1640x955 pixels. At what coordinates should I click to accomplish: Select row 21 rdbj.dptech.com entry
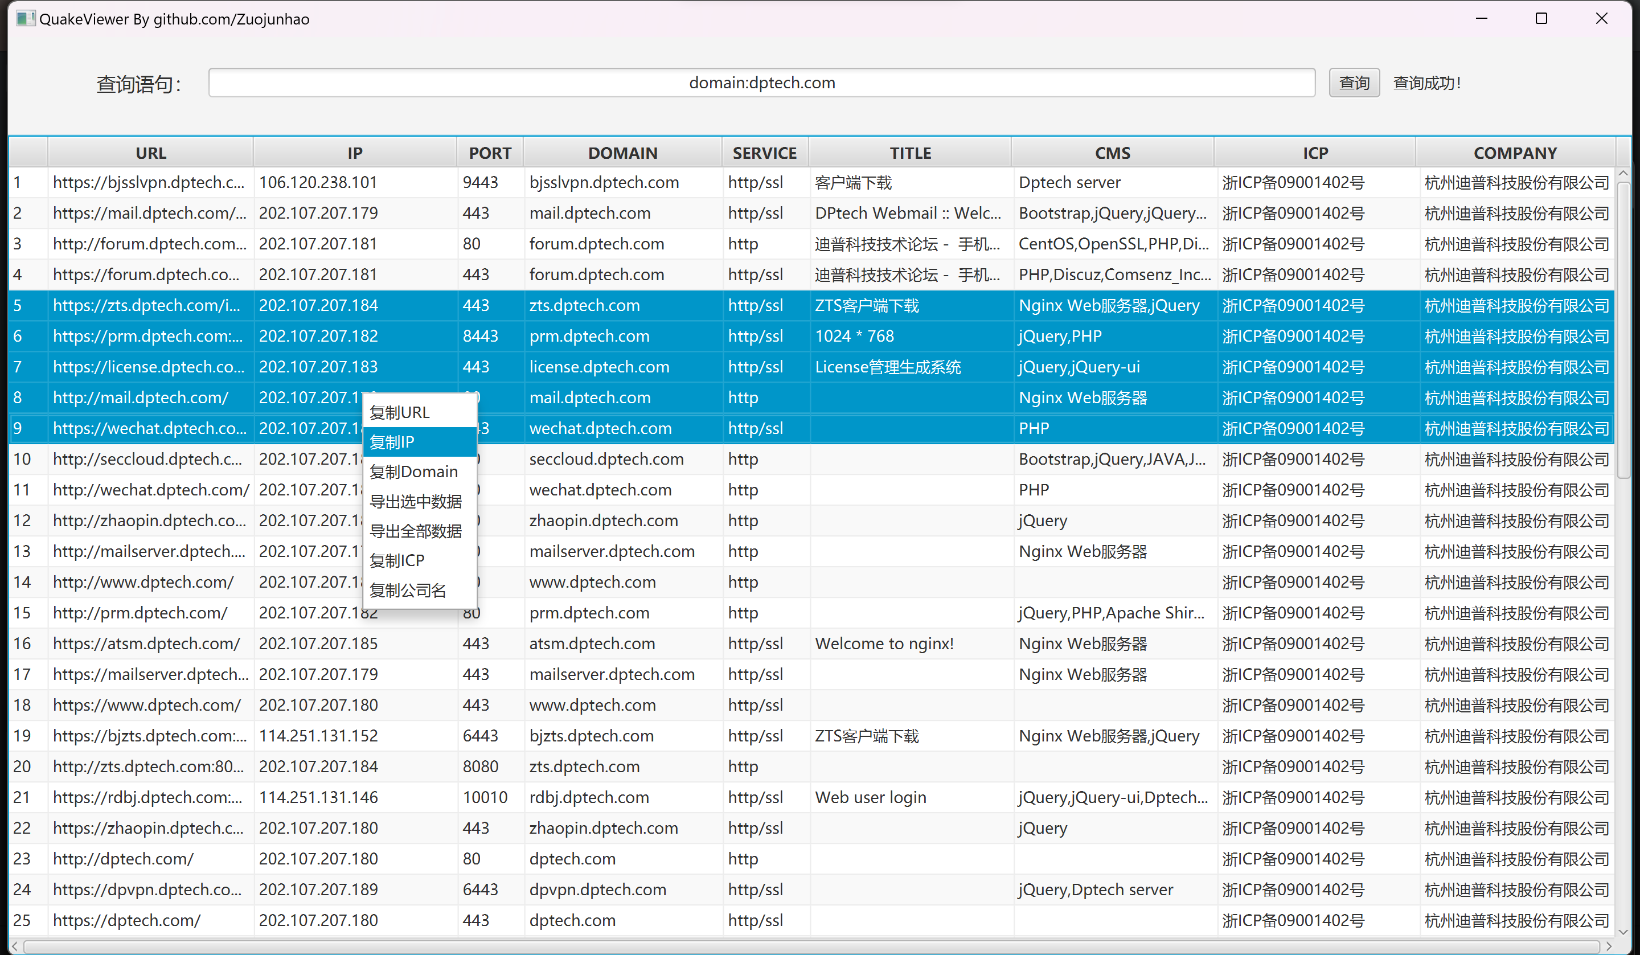click(588, 797)
